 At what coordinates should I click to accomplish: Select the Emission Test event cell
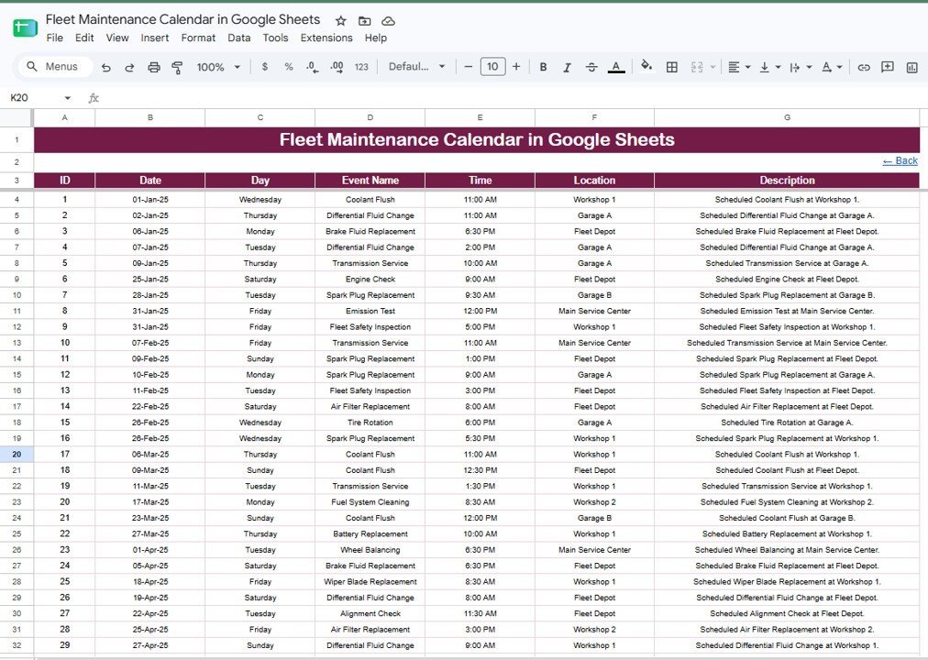370,311
